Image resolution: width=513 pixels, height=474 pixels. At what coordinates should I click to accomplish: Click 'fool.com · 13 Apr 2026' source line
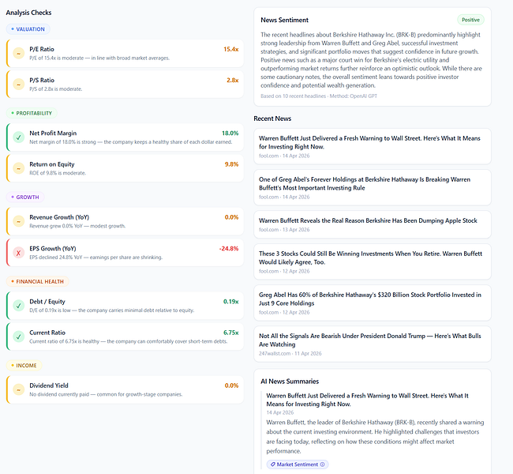click(x=284, y=230)
